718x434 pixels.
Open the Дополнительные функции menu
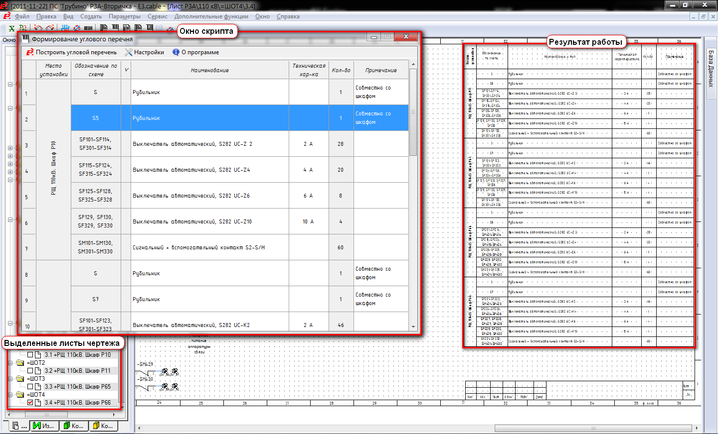pyautogui.click(x=211, y=16)
